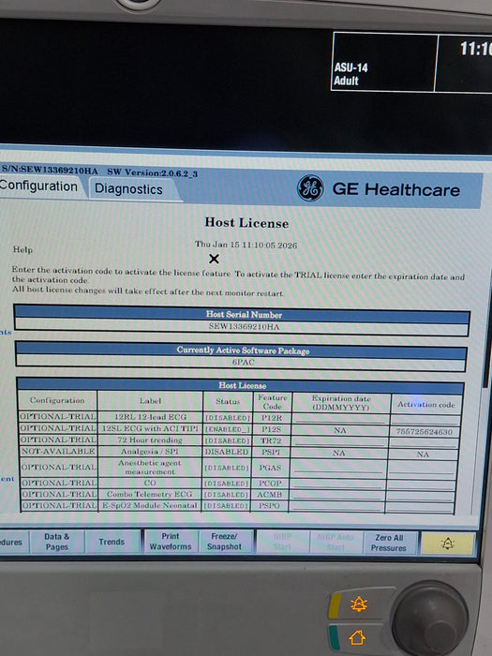Tap Zero All Pressures
Viewport: 492px width, 656px height.
point(389,543)
